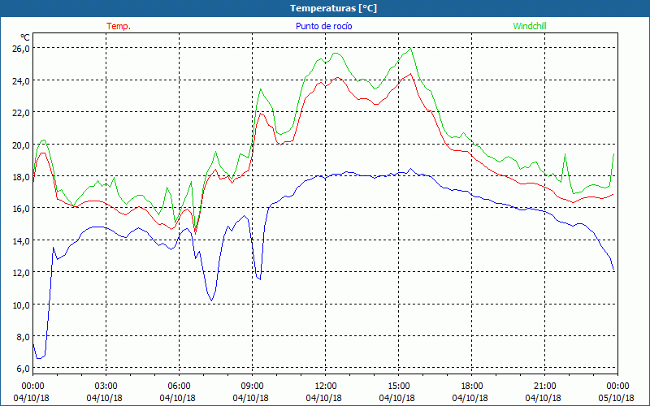The image size is (650, 406).
Task: Click the blue dew point minimum near 00:15
Action: pyautogui.click(x=38, y=358)
